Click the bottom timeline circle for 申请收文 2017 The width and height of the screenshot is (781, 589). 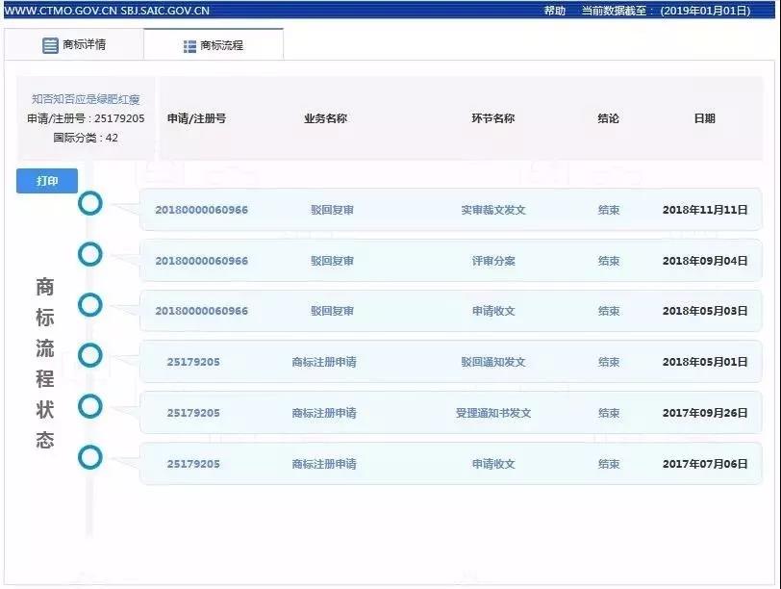90,459
